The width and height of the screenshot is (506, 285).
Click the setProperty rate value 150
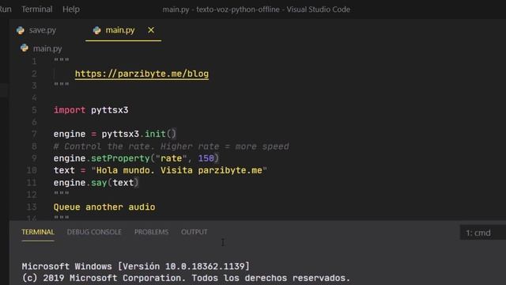click(x=206, y=158)
